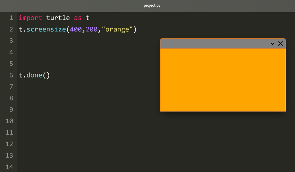This screenshot has width=295, height=172.
Task: Click line number 10 in gutter
Action: click(x=9, y=121)
